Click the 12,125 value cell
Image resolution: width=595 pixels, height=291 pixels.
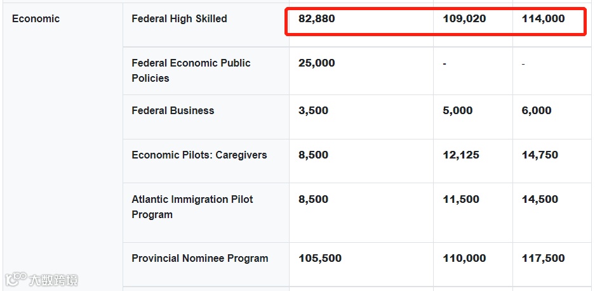tap(461, 155)
